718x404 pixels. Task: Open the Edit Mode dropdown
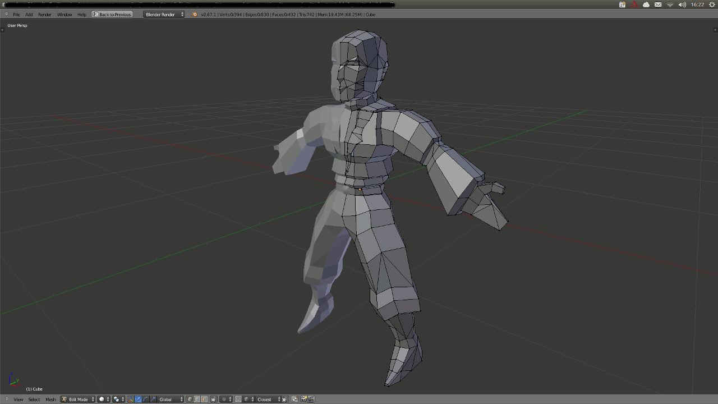point(78,400)
